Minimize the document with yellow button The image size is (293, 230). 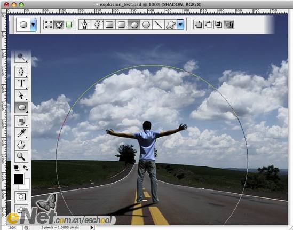(x=14, y=4)
